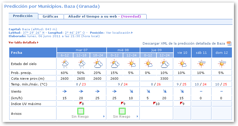238x126 pixels.
Task: Click Descargar XML de la predicción detallada link
Action: tap(184, 43)
